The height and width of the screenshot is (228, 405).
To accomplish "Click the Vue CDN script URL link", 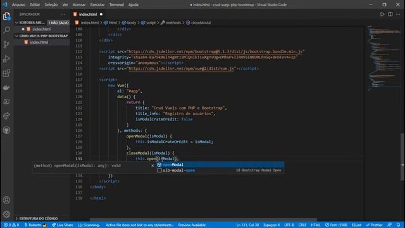I will tap(182, 68).
